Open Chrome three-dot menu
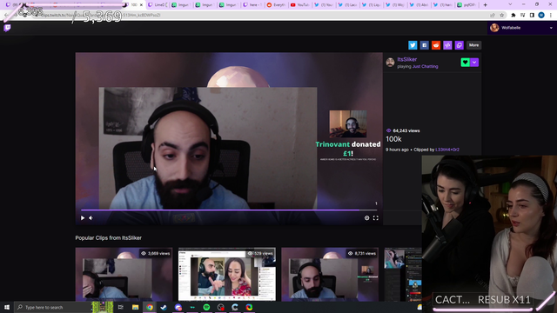This screenshot has height=313, width=557. pos(551,16)
